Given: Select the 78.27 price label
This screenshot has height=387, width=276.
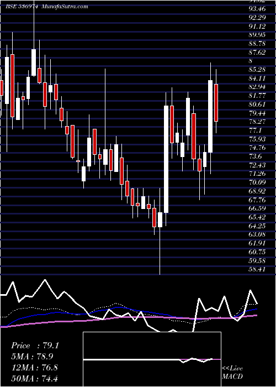Looking at the screenshot, I should [x=257, y=122].
